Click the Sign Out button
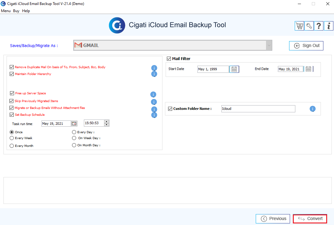334x225 pixels. (306, 46)
